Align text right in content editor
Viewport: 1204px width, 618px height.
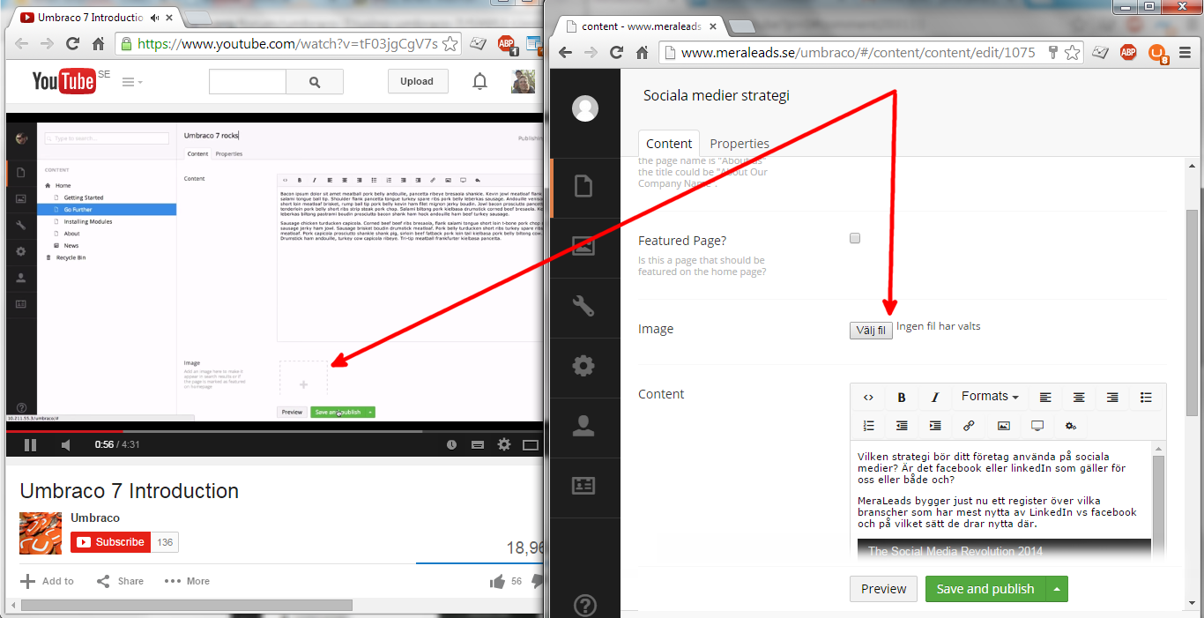click(1112, 398)
